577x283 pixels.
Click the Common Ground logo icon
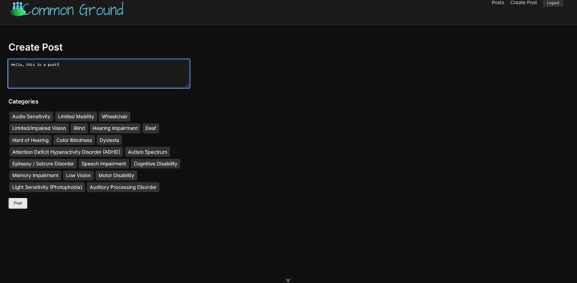click(17, 9)
